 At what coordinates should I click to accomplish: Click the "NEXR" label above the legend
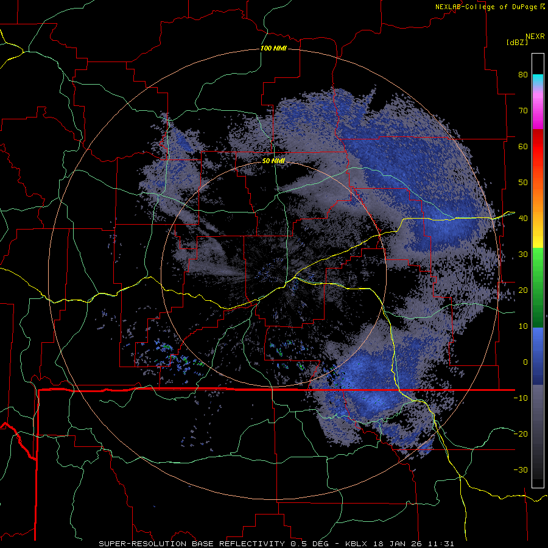(x=535, y=37)
